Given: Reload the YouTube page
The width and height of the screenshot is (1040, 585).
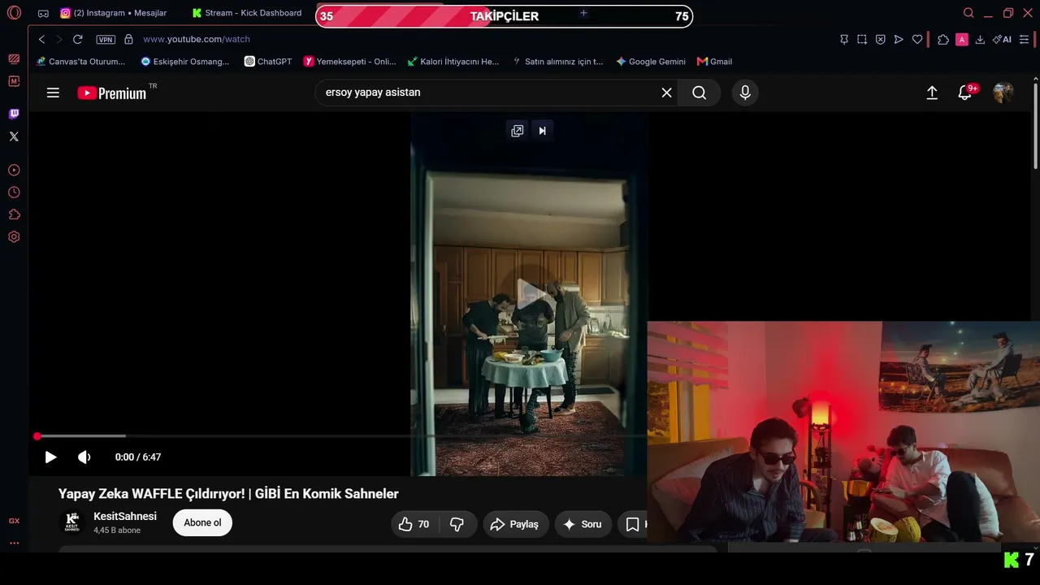Looking at the screenshot, I should tap(78, 39).
